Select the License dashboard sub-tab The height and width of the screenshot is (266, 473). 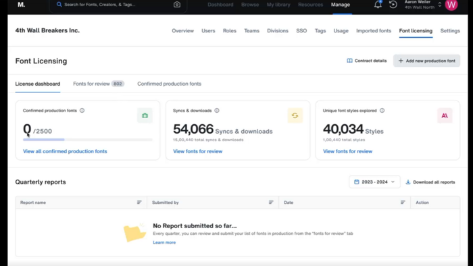pos(38,84)
